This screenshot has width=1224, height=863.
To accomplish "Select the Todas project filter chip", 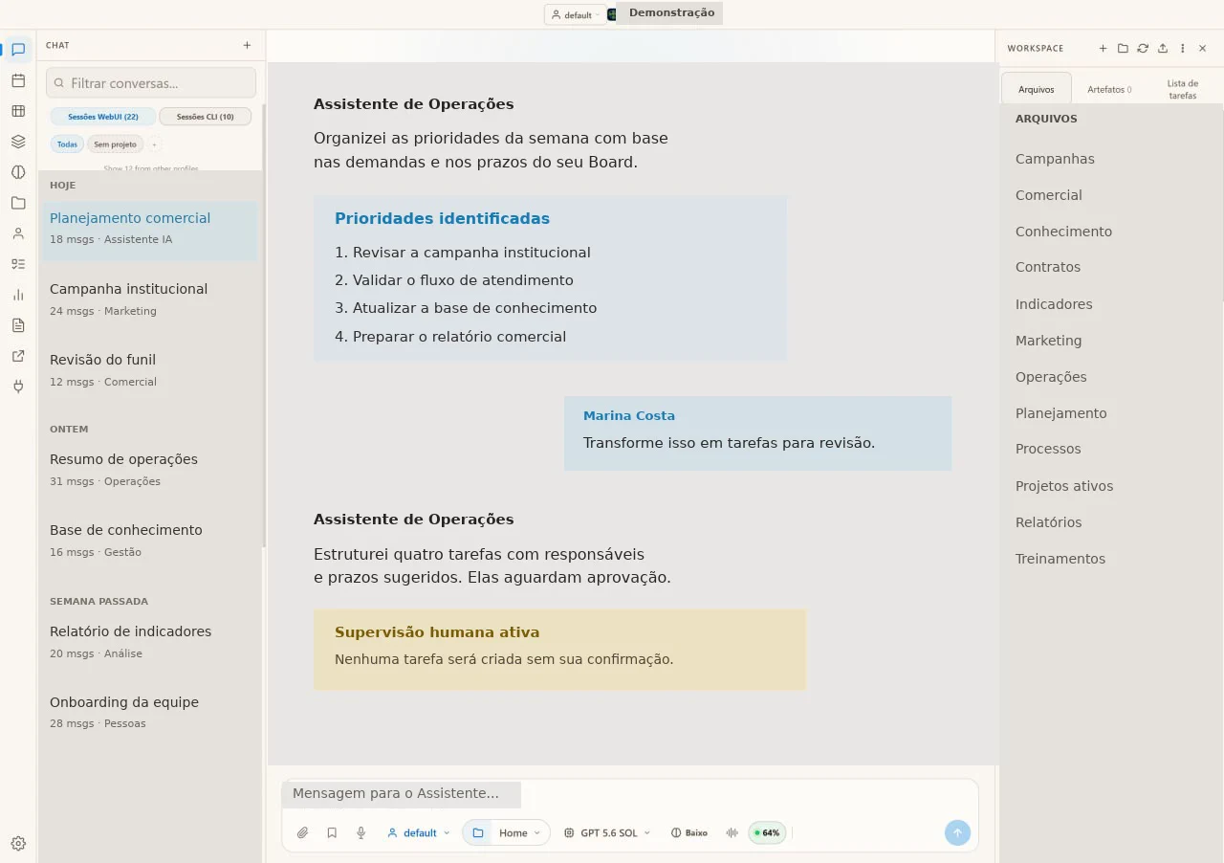I will (67, 144).
